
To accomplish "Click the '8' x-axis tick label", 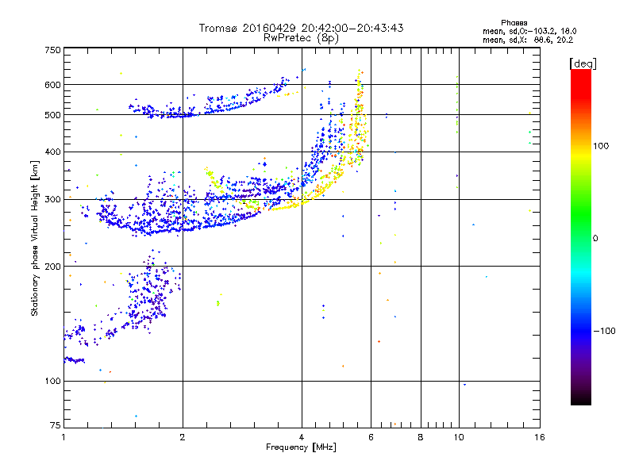I will pyautogui.click(x=421, y=437).
